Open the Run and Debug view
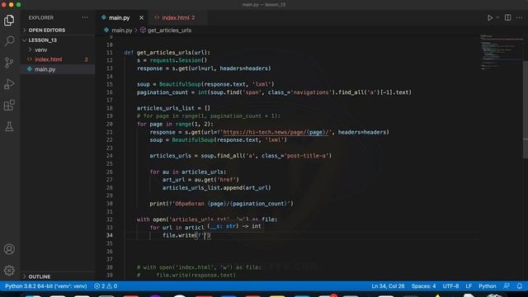 click(9, 84)
